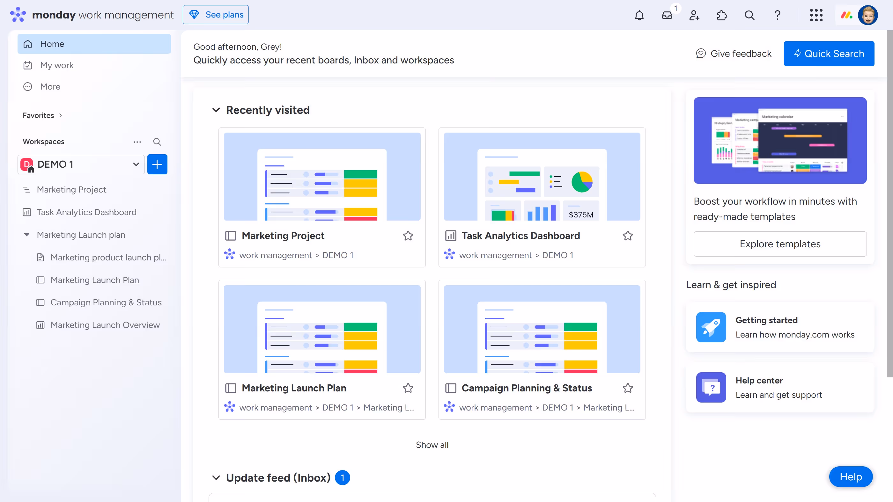Screen dimensions: 893x502
Task: Open the DEMO 1 workspace dropdown
Action: pyautogui.click(x=136, y=164)
